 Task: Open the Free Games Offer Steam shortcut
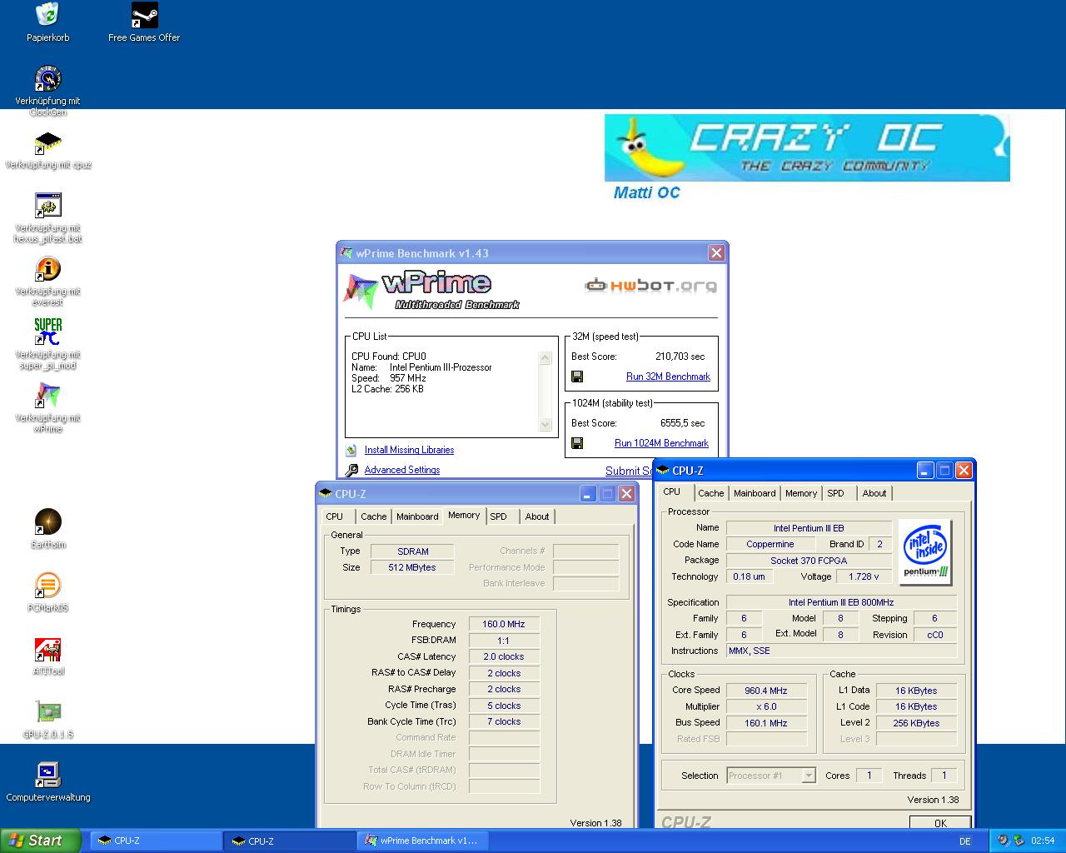coord(144,15)
